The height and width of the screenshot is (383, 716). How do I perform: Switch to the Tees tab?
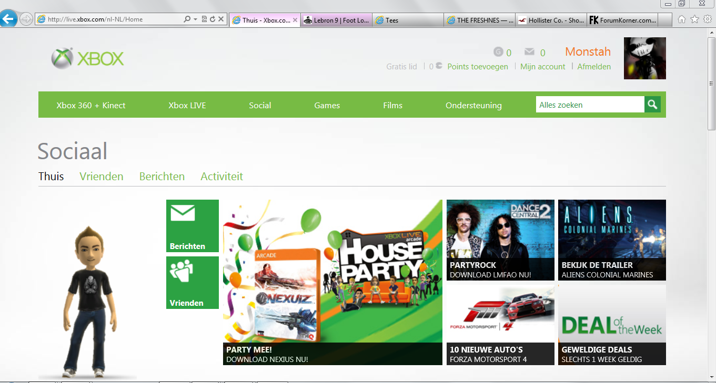click(408, 20)
